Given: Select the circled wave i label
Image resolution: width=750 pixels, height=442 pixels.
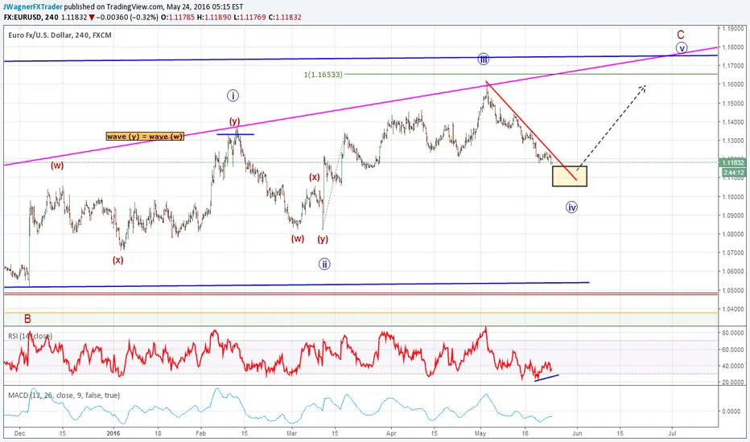Looking at the screenshot, I should 233,96.
